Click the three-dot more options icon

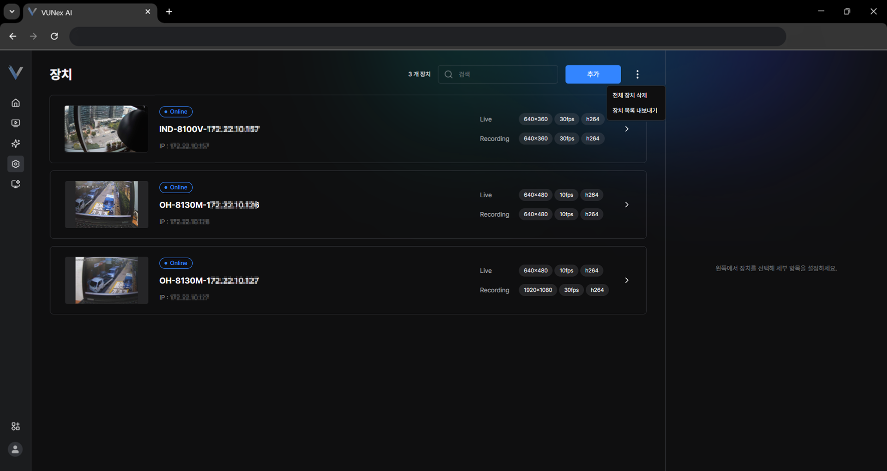point(637,75)
